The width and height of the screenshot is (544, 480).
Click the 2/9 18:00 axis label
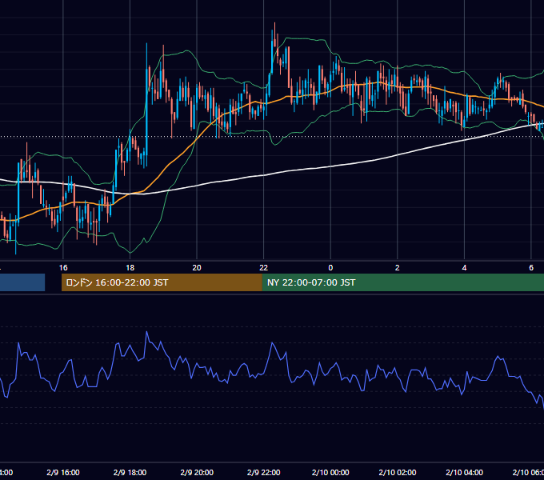[x=130, y=472]
